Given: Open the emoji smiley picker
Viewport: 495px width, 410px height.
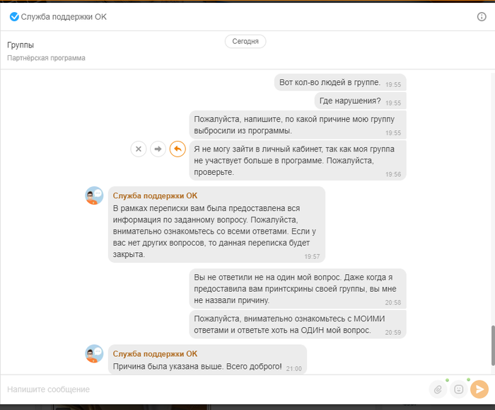Looking at the screenshot, I should (458, 389).
